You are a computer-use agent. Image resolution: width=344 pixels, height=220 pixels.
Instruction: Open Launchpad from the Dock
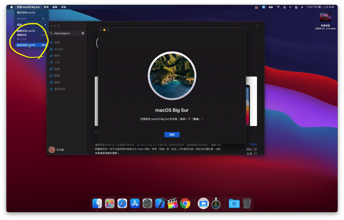point(110,203)
